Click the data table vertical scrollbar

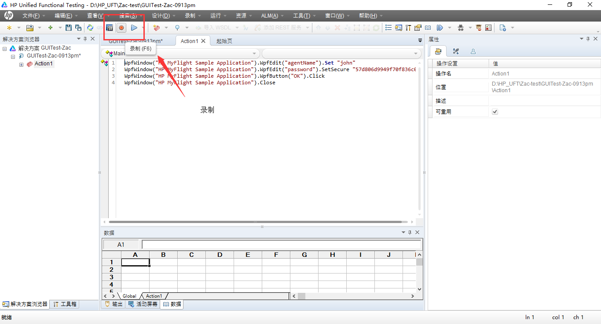[x=419, y=272]
